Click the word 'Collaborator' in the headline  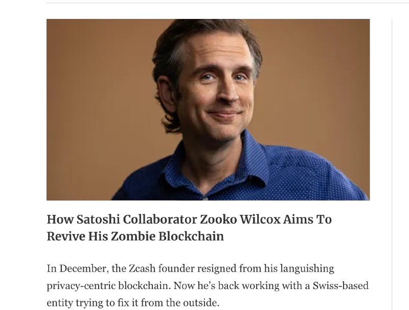tap(160, 219)
